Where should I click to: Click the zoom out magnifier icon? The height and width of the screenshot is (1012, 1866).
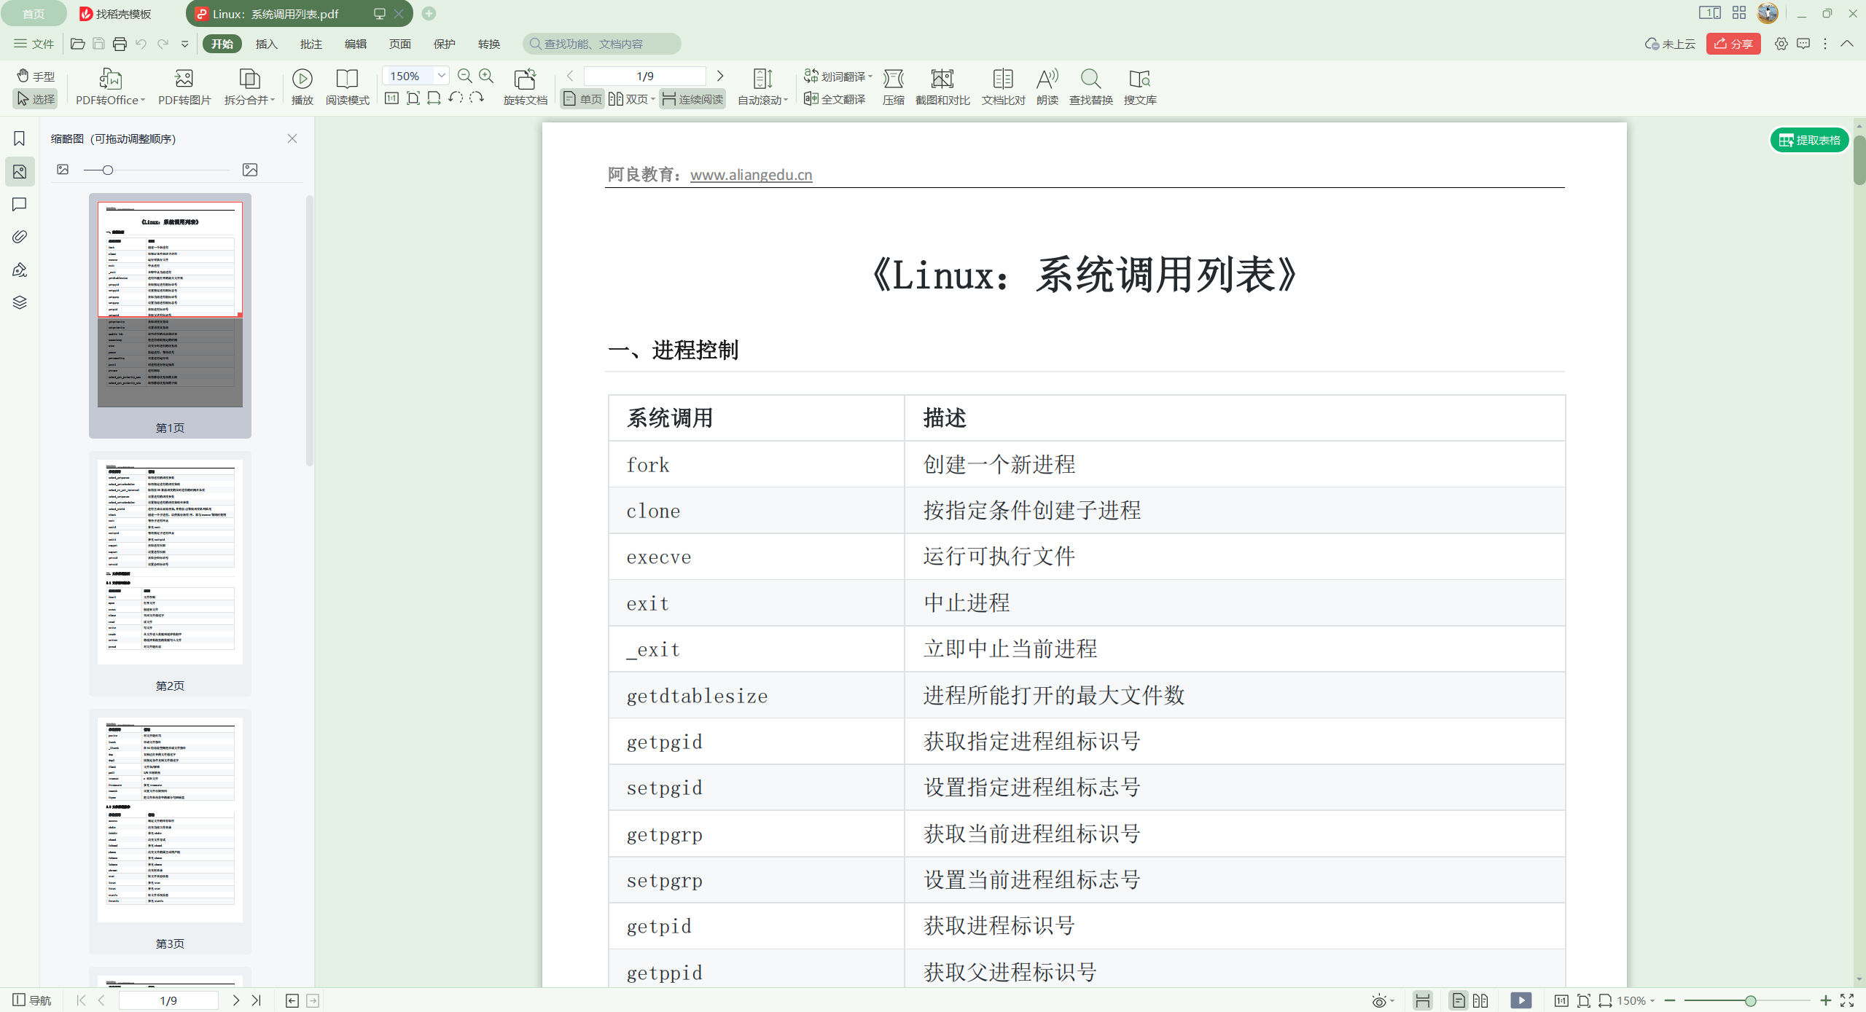(x=464, y=76)
